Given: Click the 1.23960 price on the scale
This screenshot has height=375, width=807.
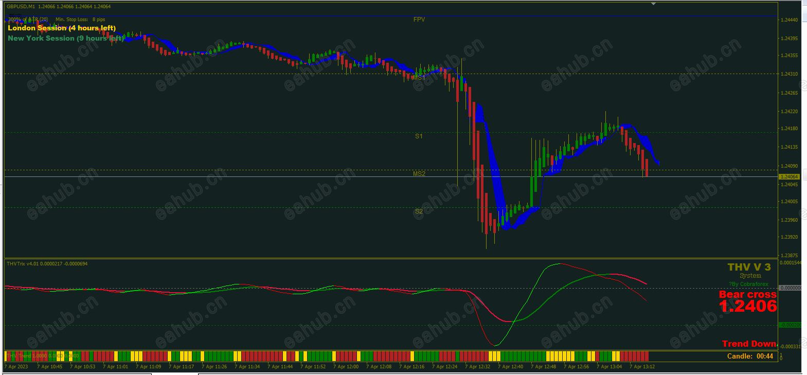Looking at the screenshot, I should [x=790, y=220].
